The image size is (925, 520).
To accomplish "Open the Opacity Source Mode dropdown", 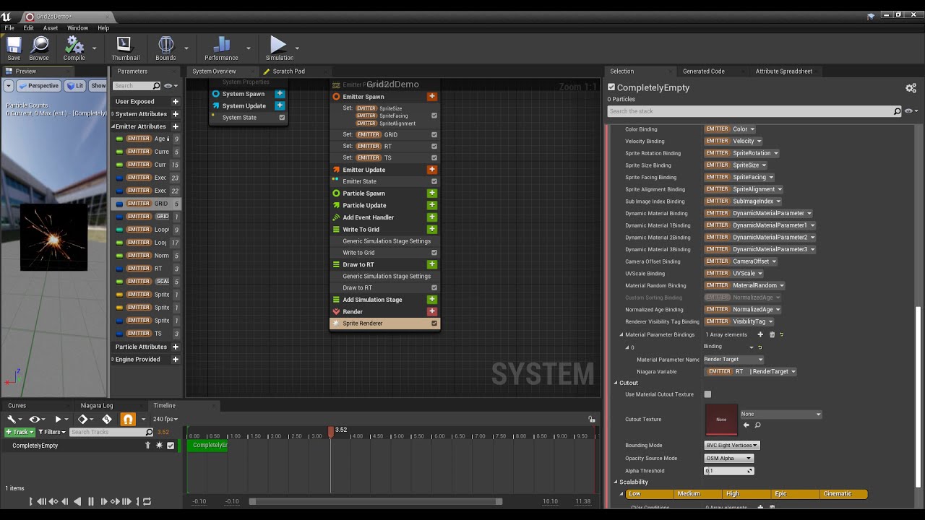I will [x=729, y=458].
